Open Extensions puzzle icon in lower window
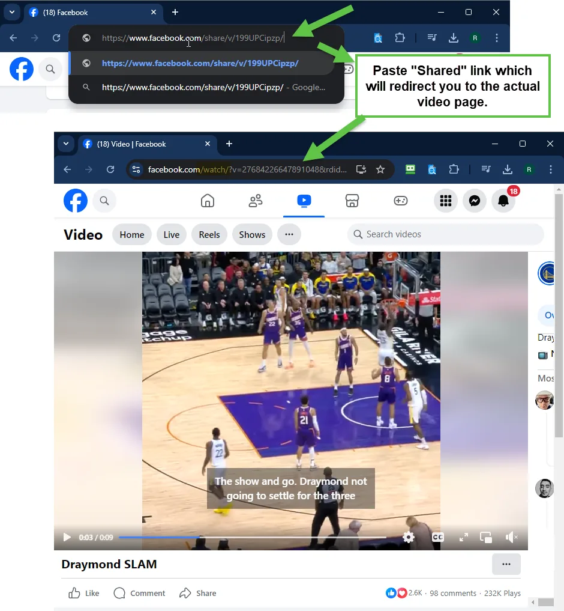564x611 pixels. [454, 169]
